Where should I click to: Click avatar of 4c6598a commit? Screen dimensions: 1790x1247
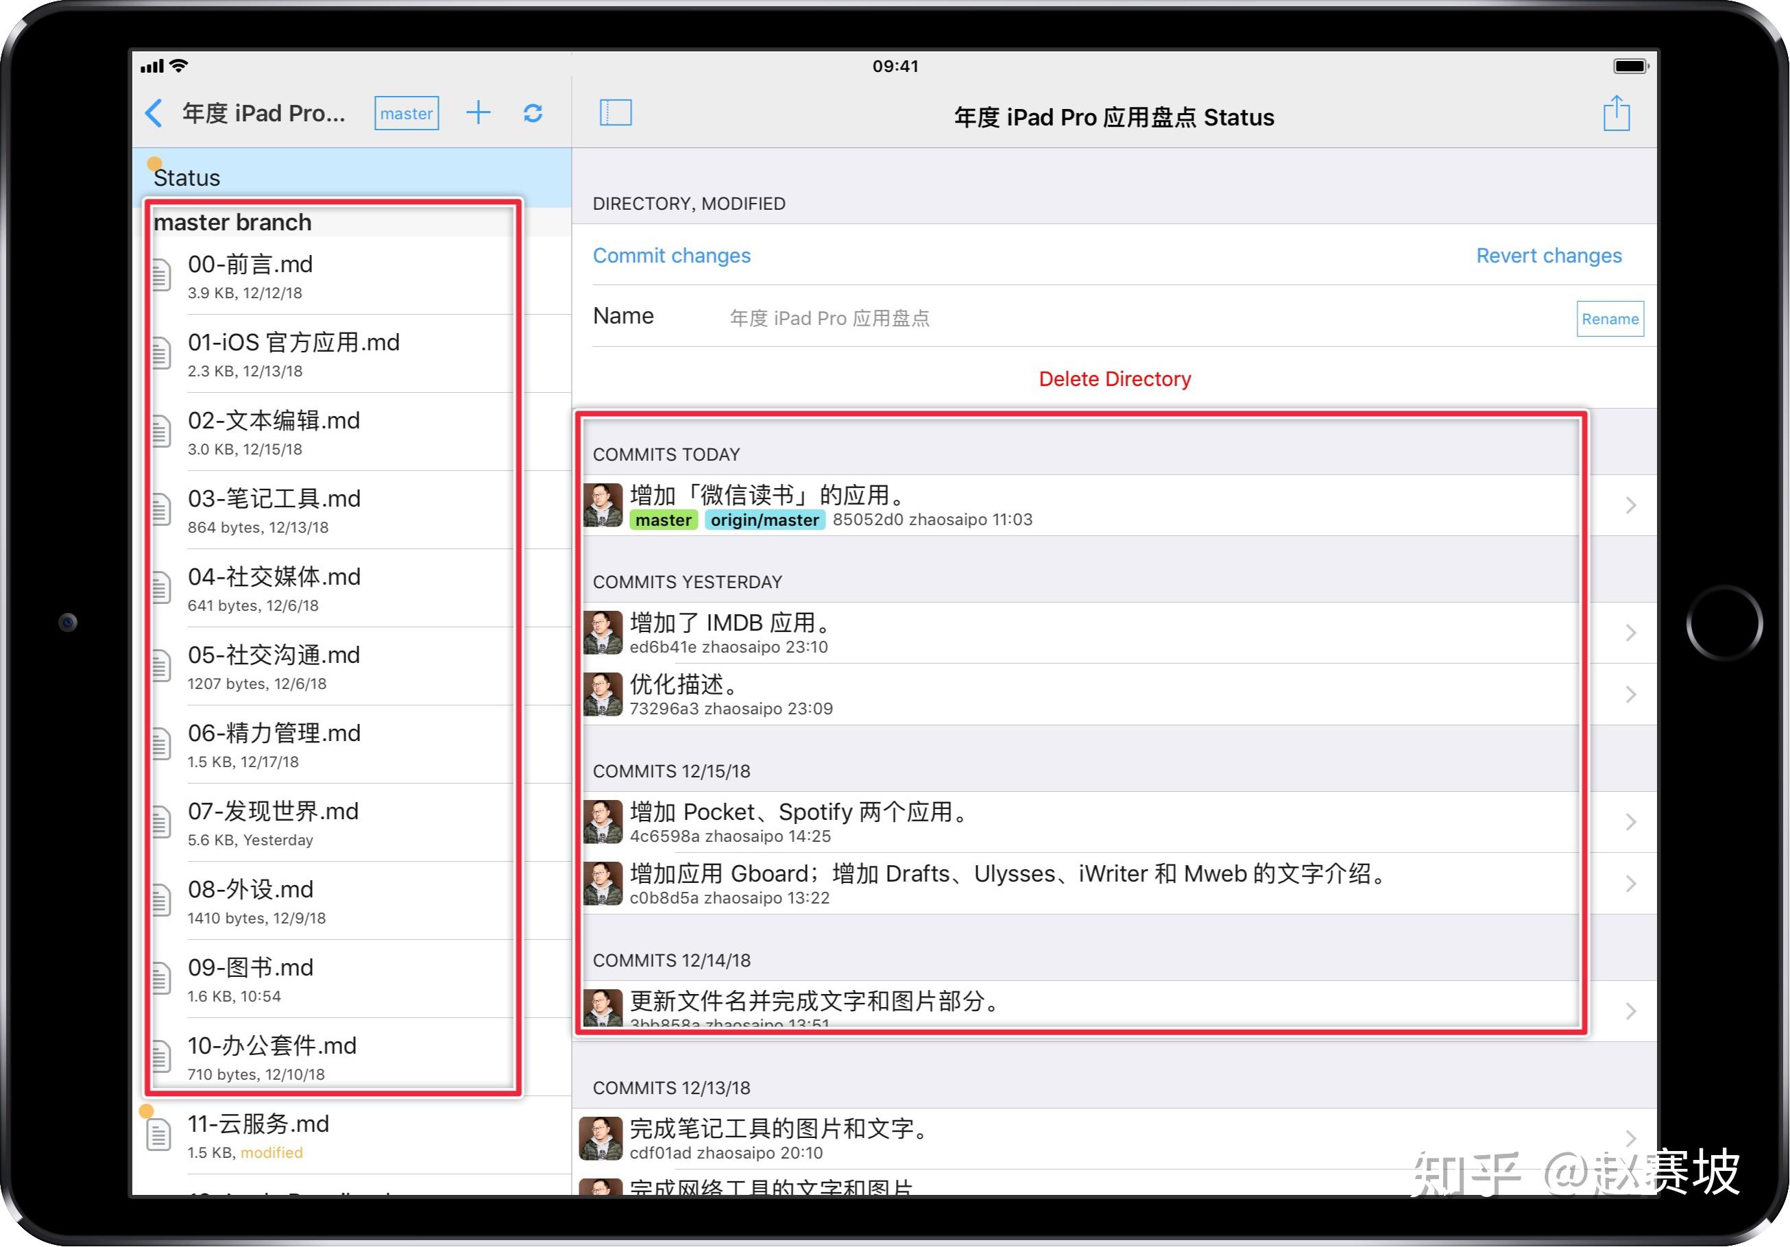pos(603,822)
